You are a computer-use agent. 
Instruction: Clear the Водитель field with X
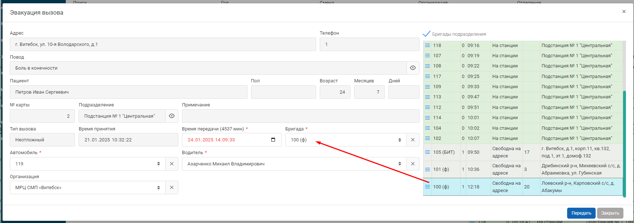413,164
